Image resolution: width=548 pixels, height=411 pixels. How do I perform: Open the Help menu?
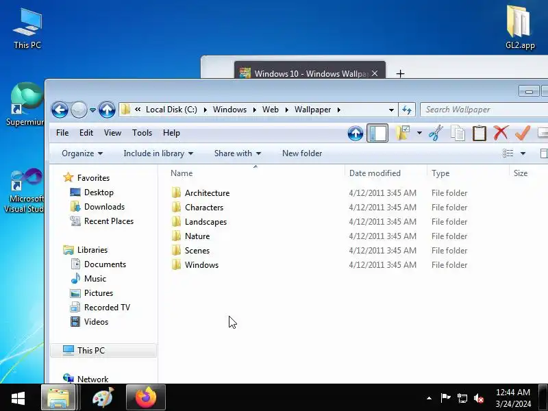[171, 133]
